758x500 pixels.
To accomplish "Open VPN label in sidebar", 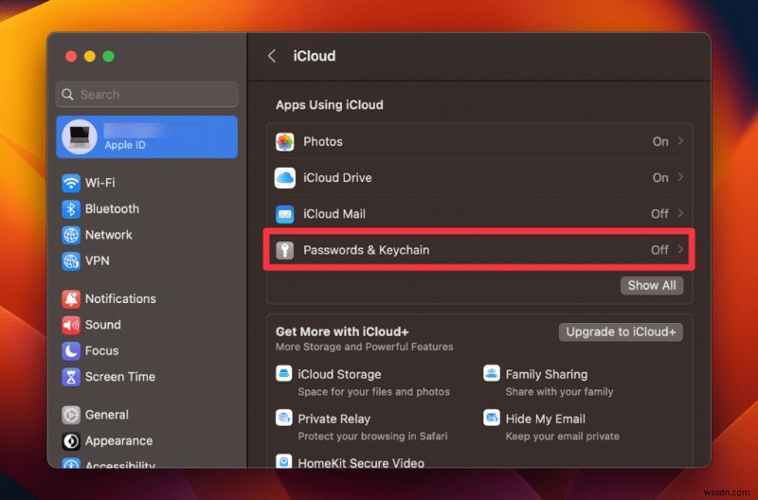I will coord(98,261).
